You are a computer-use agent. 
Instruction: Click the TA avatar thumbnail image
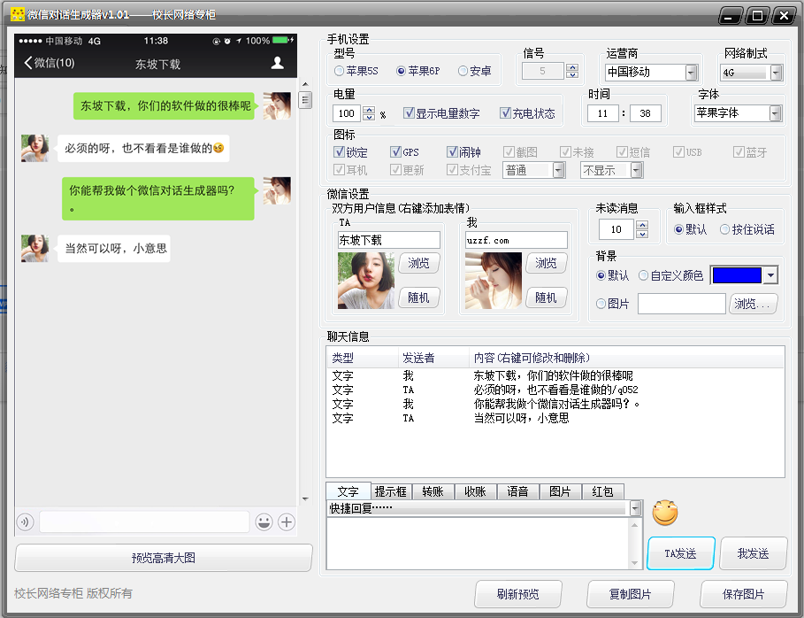point(366,281)
